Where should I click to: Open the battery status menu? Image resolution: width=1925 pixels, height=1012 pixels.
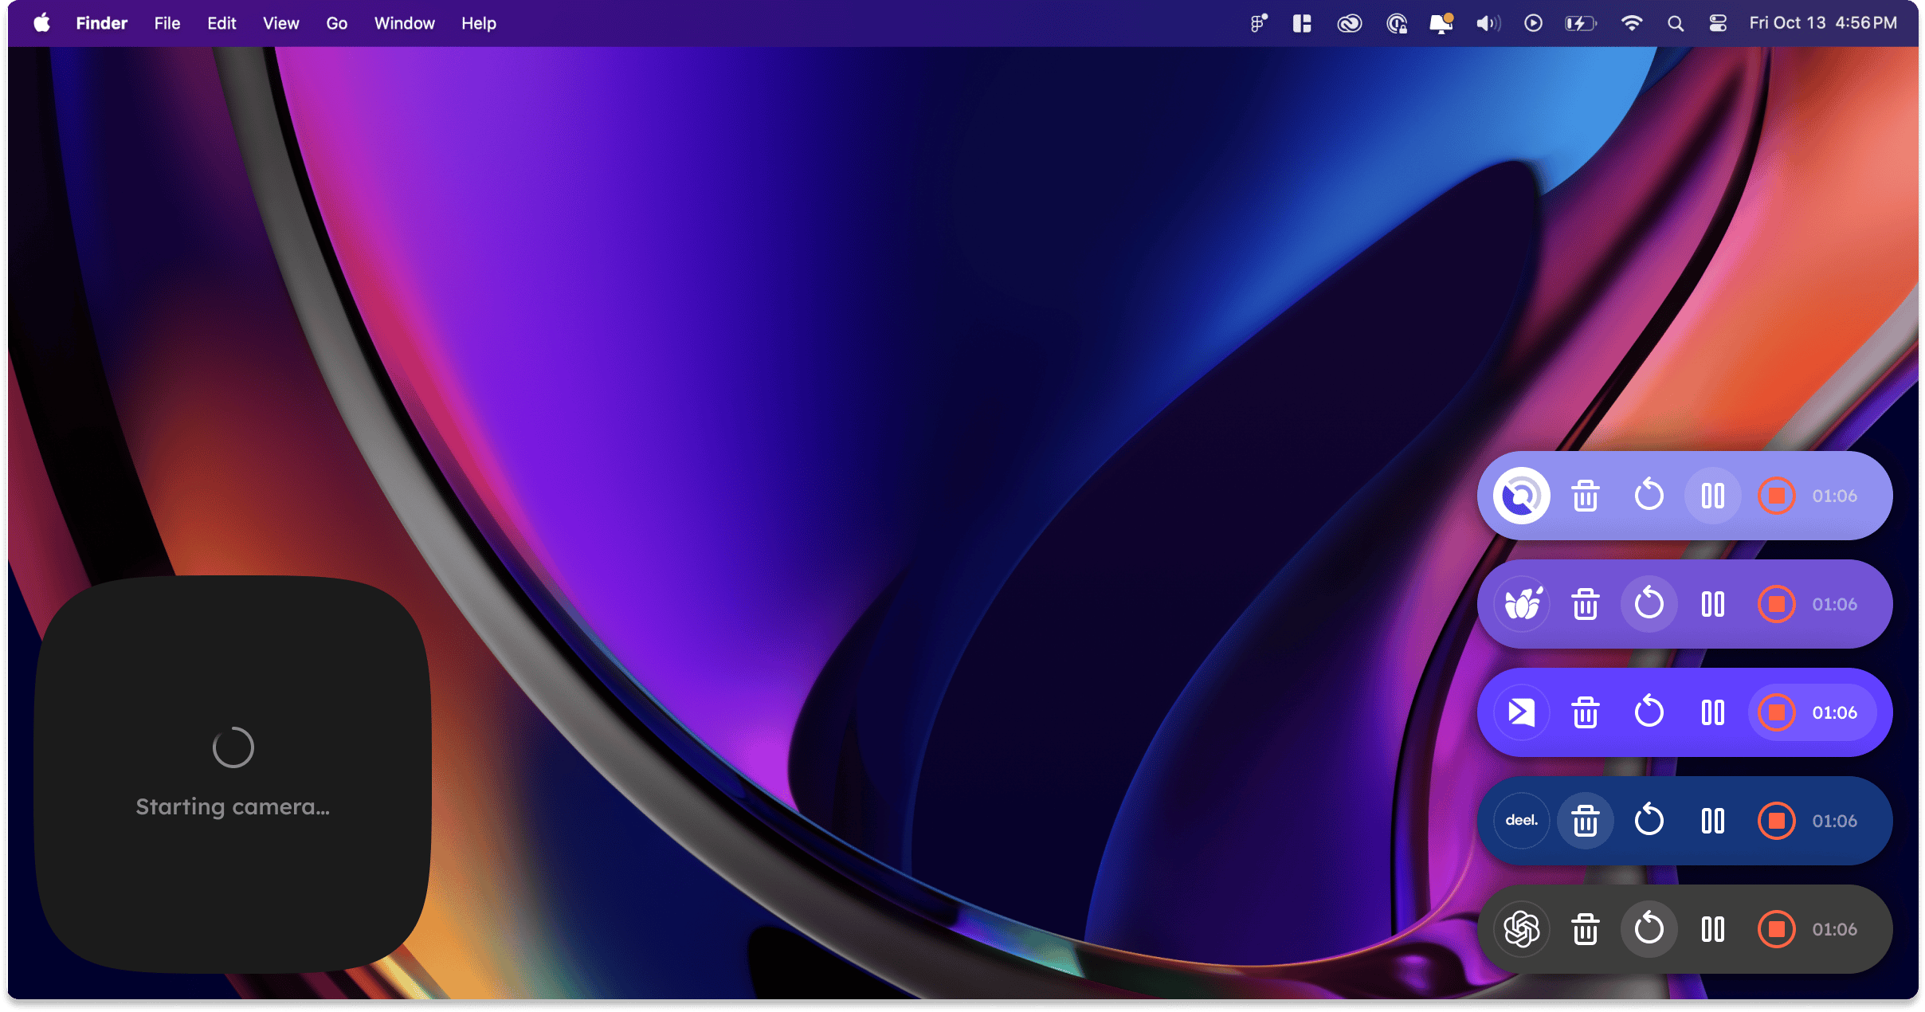tap(1581, 23)
